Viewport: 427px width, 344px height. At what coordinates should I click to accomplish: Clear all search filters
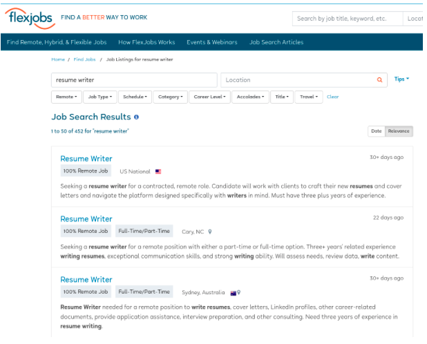tap(332, 97)
